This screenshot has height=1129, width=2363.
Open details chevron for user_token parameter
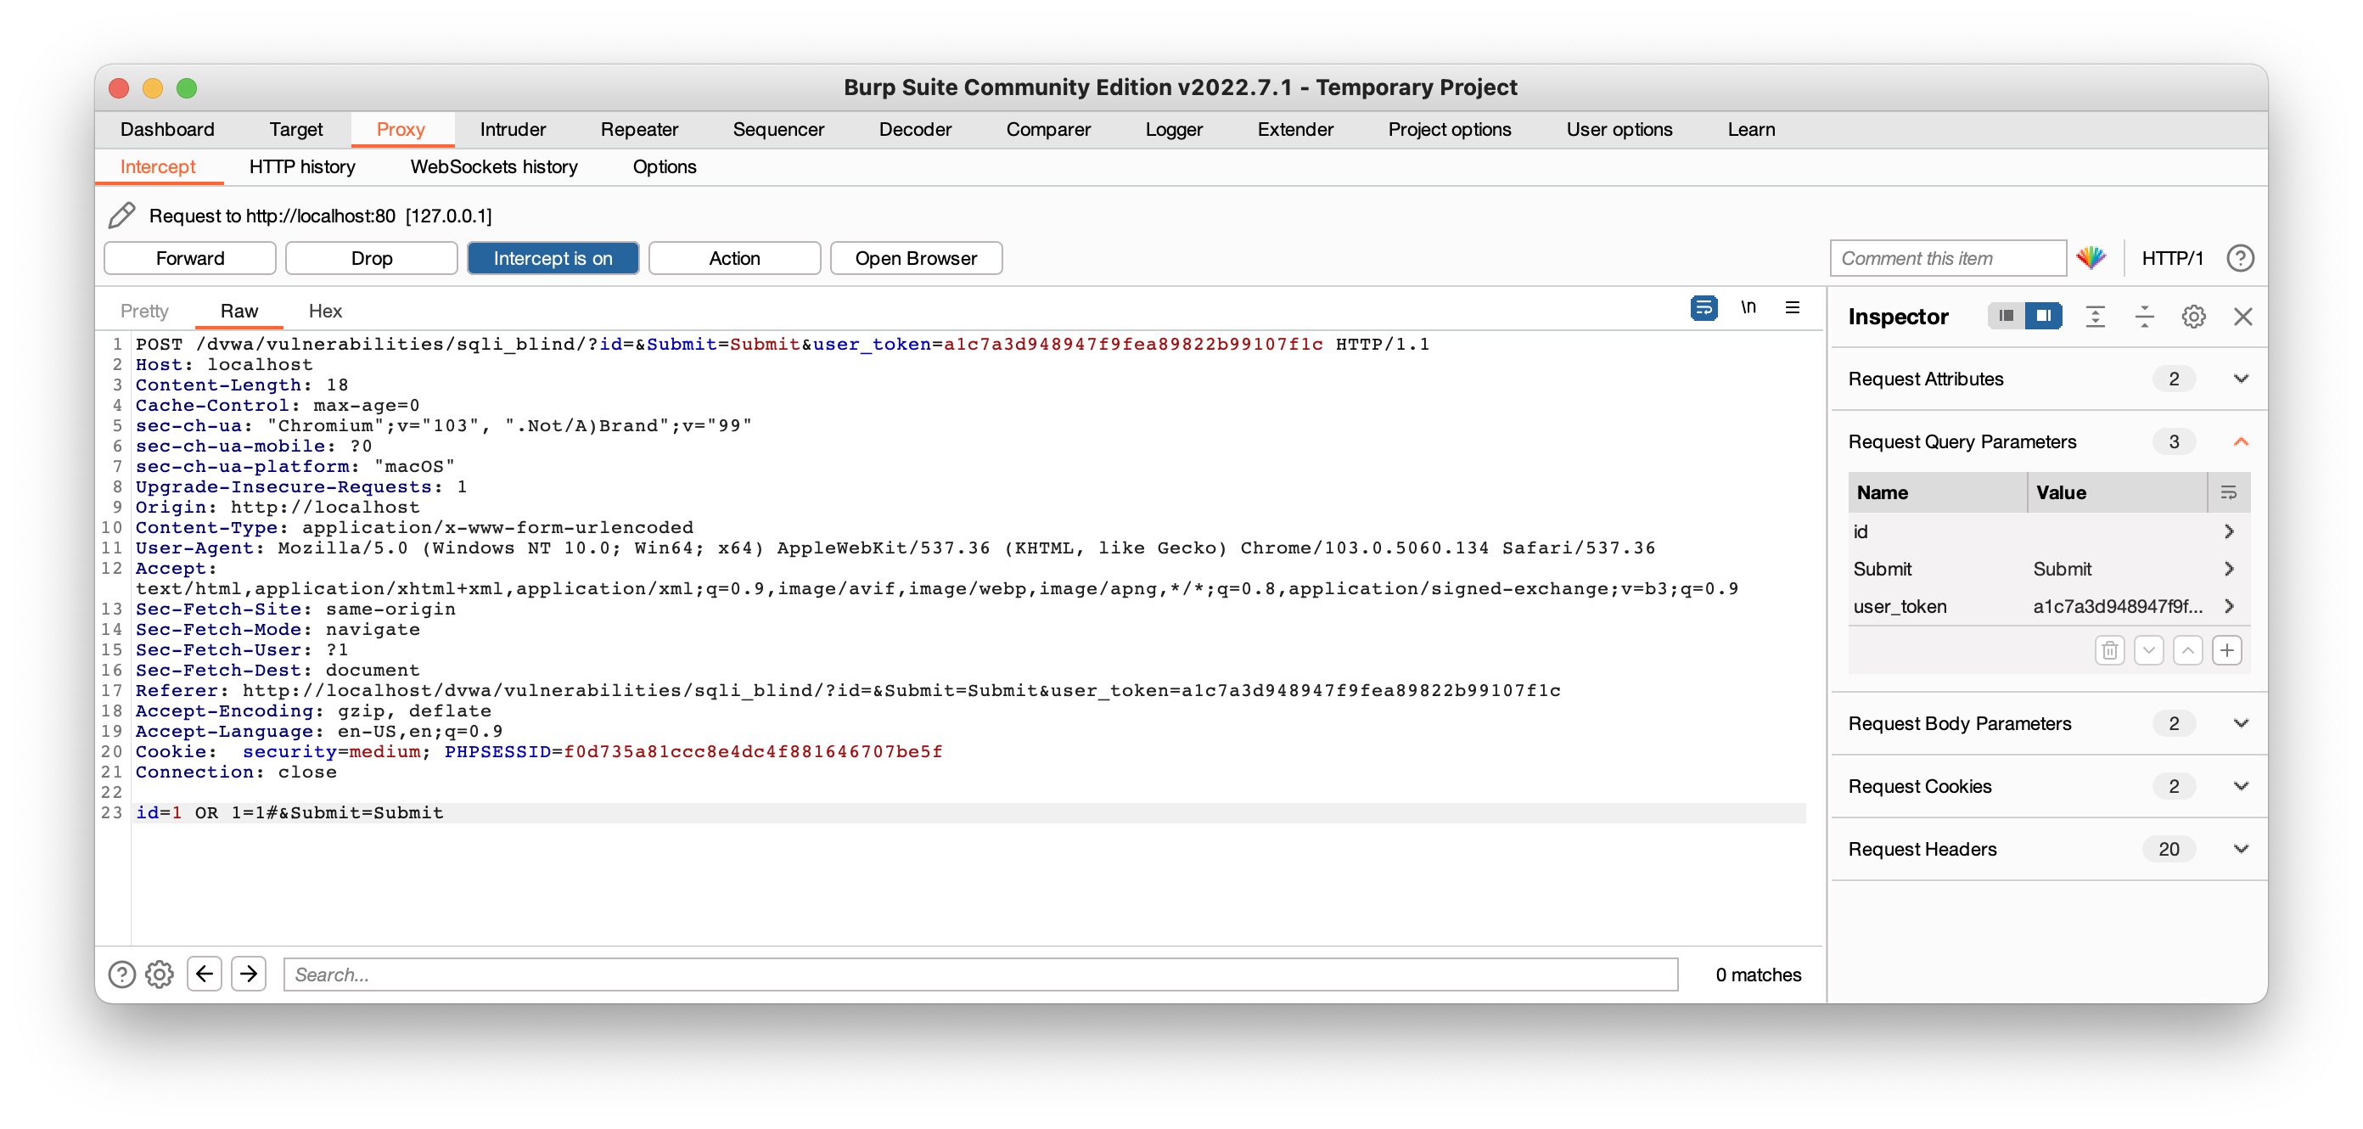coord(2229,606)
